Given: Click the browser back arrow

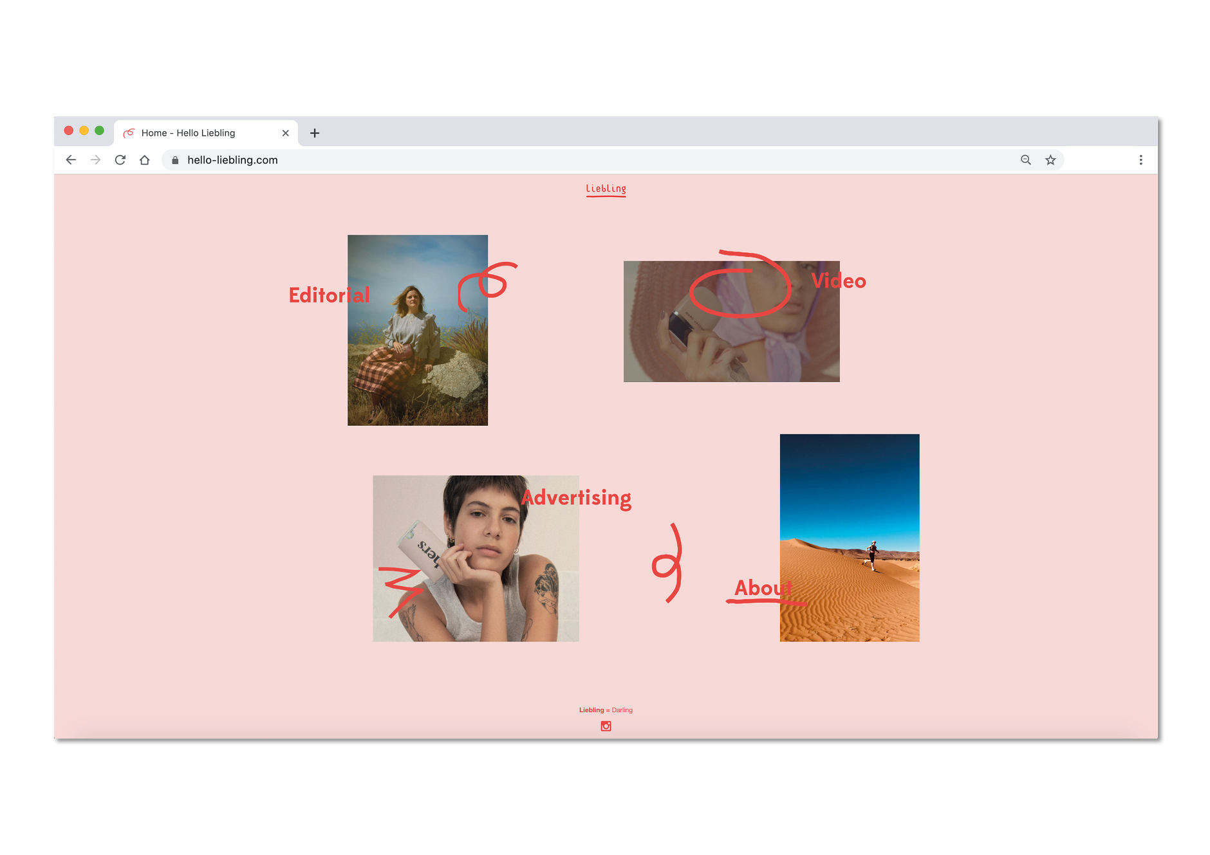Looking at the screenshot, I should coord(71,160).
